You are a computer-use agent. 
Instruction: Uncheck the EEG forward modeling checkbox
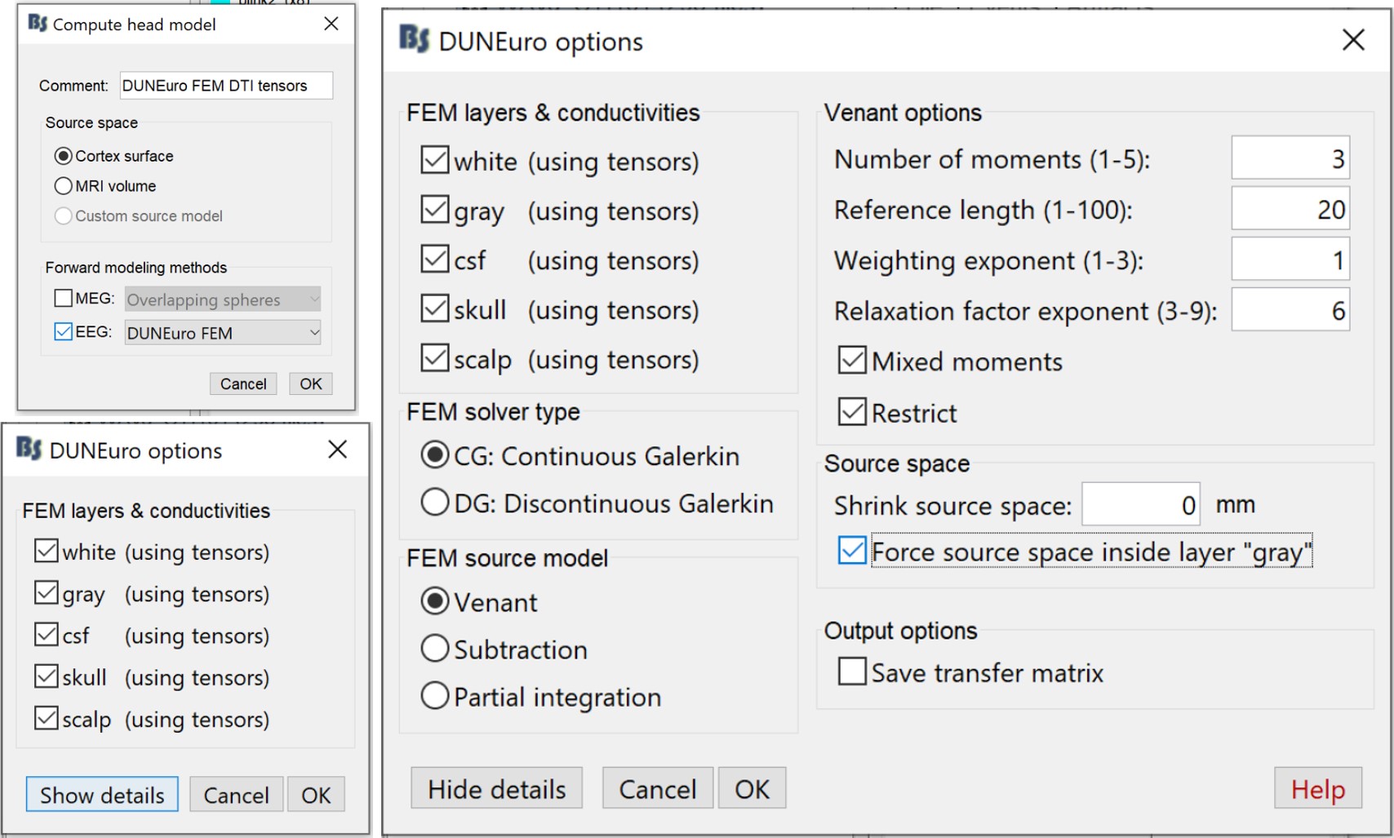pyautogui.click(x=64, y=332)
